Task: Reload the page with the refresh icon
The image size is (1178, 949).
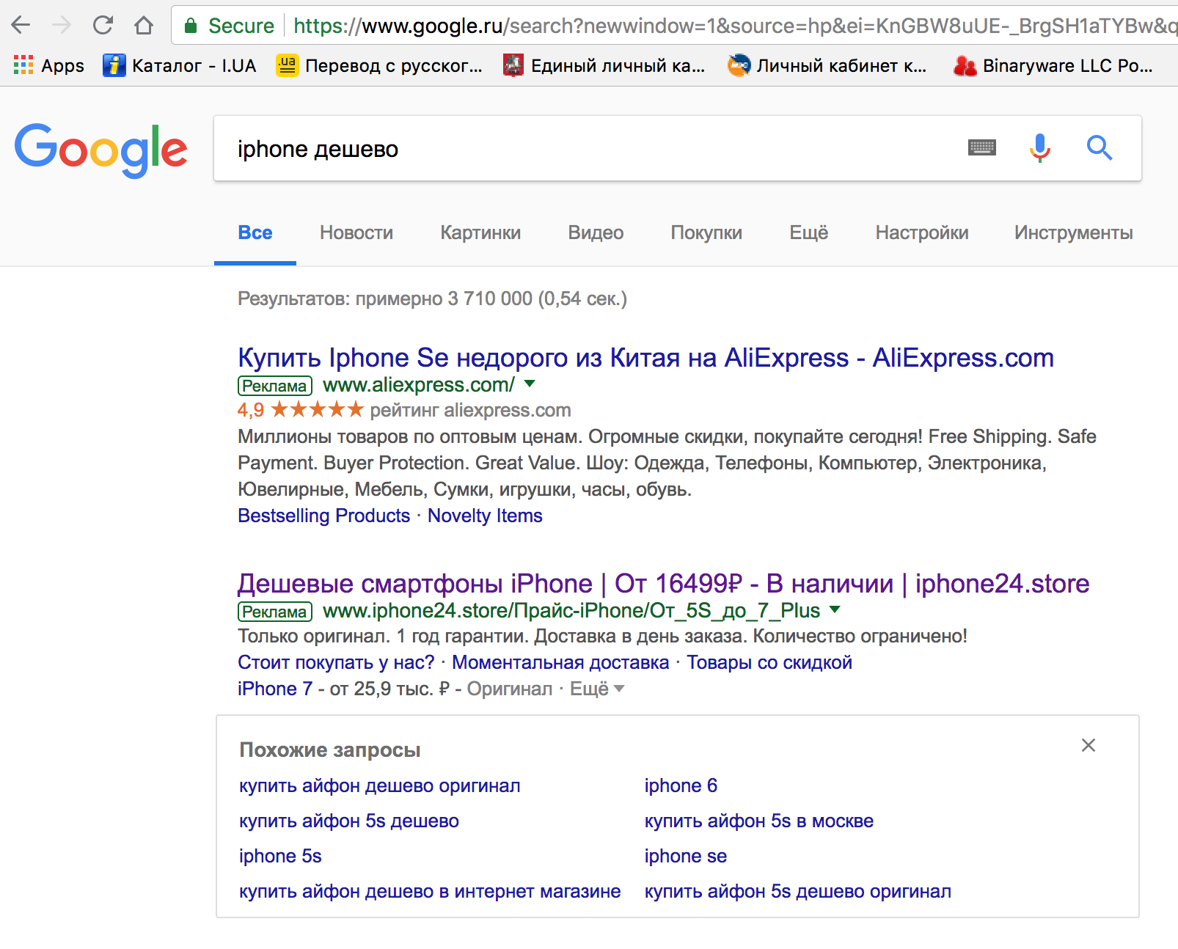Action: click(x=103, y=26)
